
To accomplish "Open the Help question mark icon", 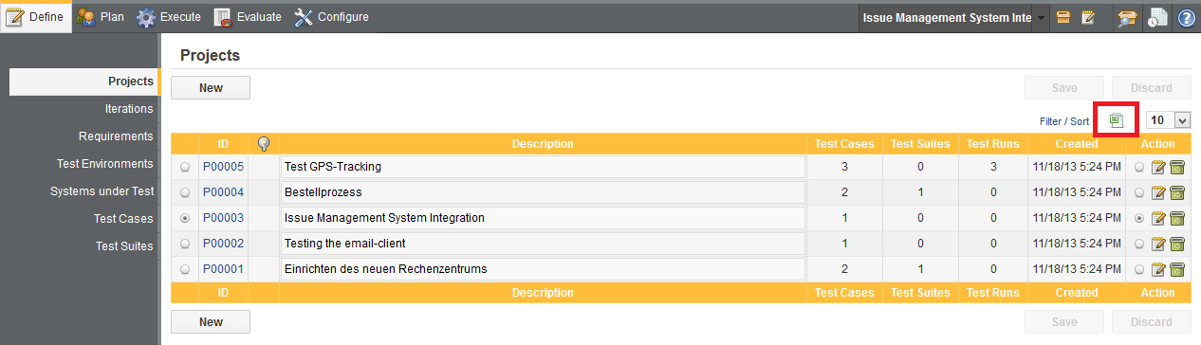I will pos(1187,18).
